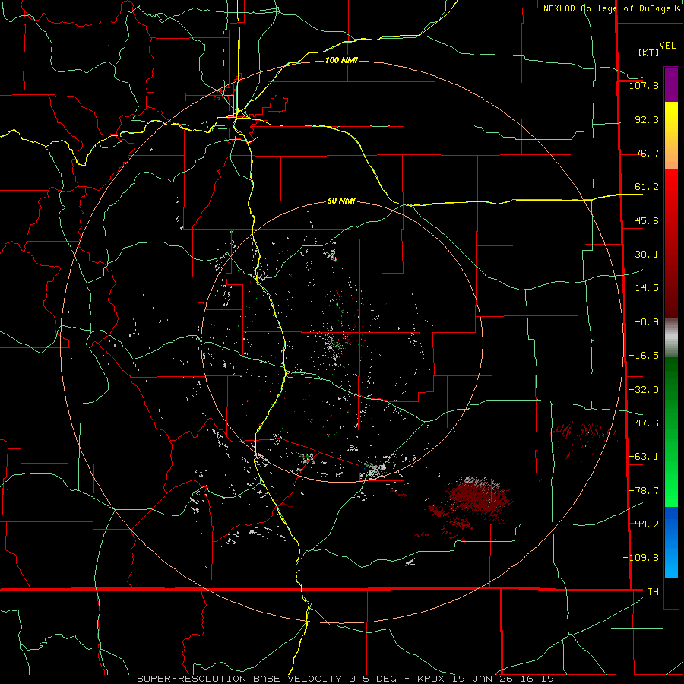Click the [KT] units label

coord(649,52)
